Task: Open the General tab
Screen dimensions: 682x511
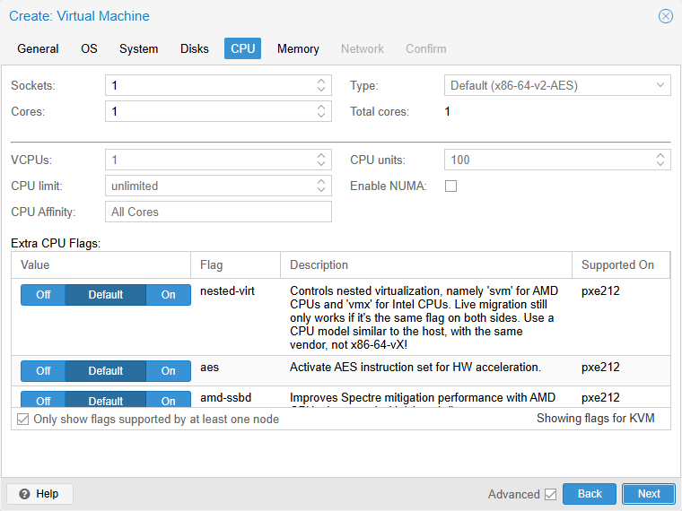Action: 38,48
